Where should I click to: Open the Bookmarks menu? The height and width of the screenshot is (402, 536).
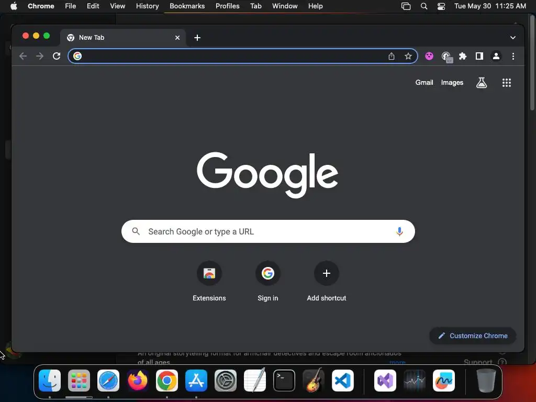[187, 6]
